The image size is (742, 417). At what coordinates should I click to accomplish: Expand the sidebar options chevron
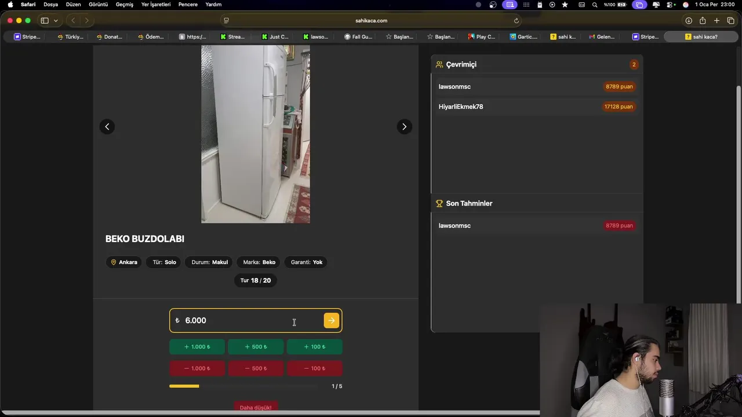point(56,20)
